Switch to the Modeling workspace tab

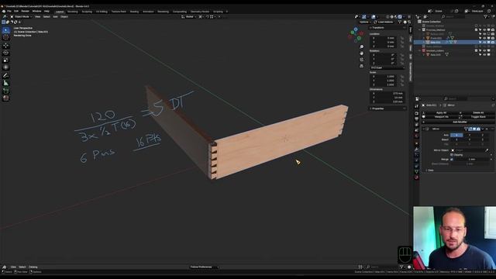72,12
